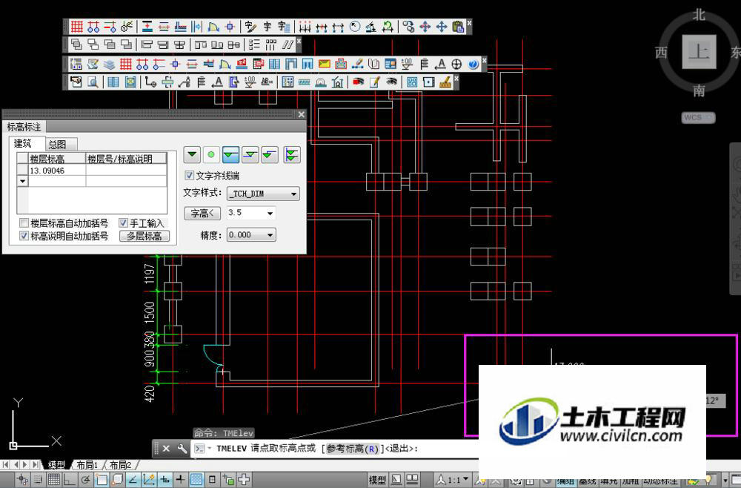Click the yellow envelope icon in third toolbar

click(325, 63)
